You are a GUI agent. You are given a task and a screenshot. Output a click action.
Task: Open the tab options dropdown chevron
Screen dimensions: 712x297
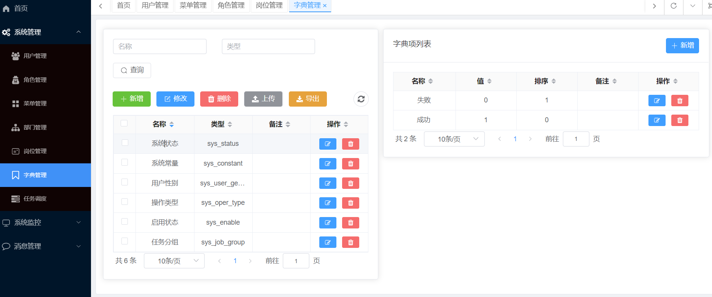pyautogui.click(x=693, y=6)
